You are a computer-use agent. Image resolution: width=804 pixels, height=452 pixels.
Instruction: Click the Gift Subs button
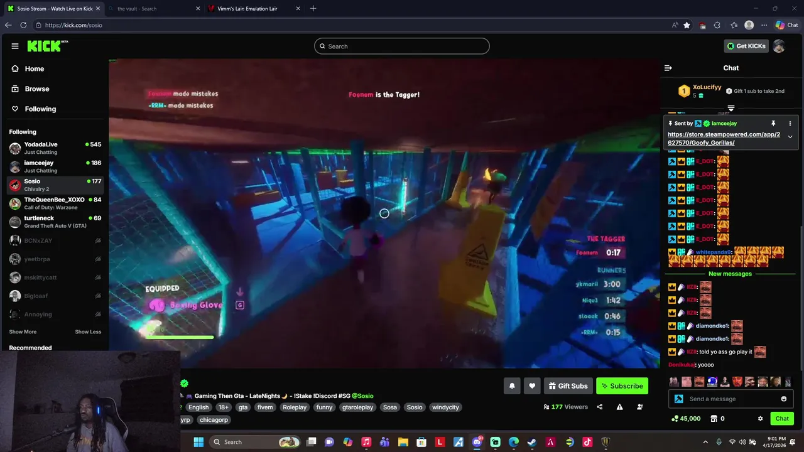568,386
